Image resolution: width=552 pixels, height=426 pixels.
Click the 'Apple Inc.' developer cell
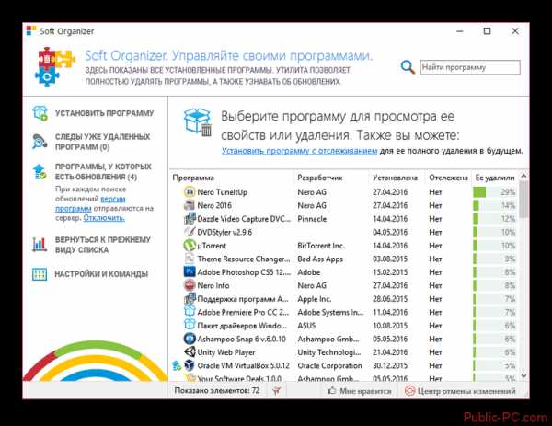(314, 299)
